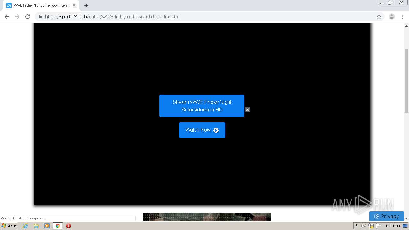Click the page vertical scrollbar thumb
The width and height of the screenshot is (409, 230).
click(406, 80)
